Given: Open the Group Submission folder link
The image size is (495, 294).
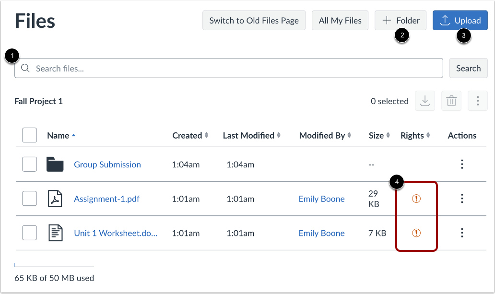Looking at the screenshot, I should coord(107,164).
